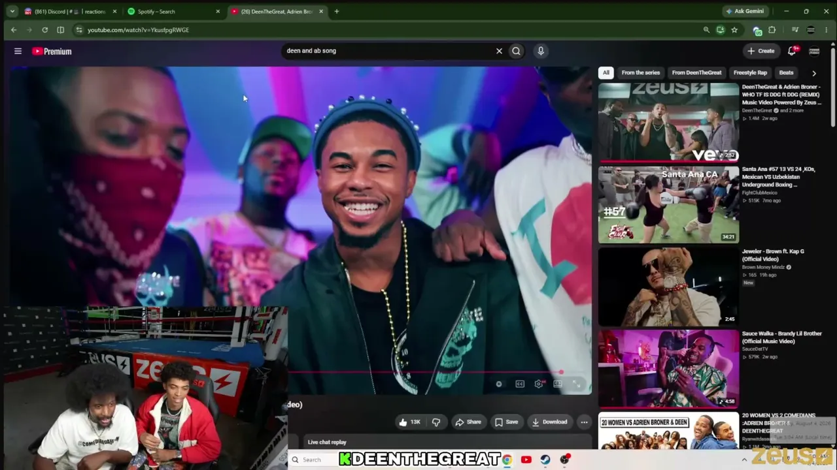Switch player to theater mode

[x=558, y=384]
